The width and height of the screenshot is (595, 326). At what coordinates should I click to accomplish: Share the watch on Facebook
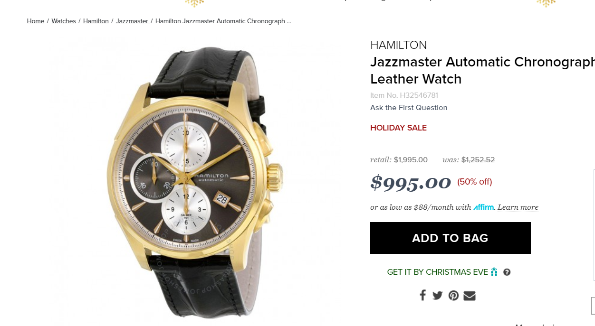coord(422,295)
